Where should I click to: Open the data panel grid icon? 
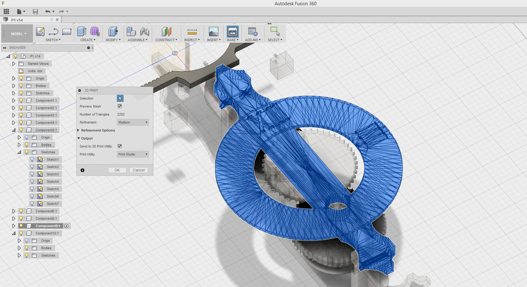(6, 12)
